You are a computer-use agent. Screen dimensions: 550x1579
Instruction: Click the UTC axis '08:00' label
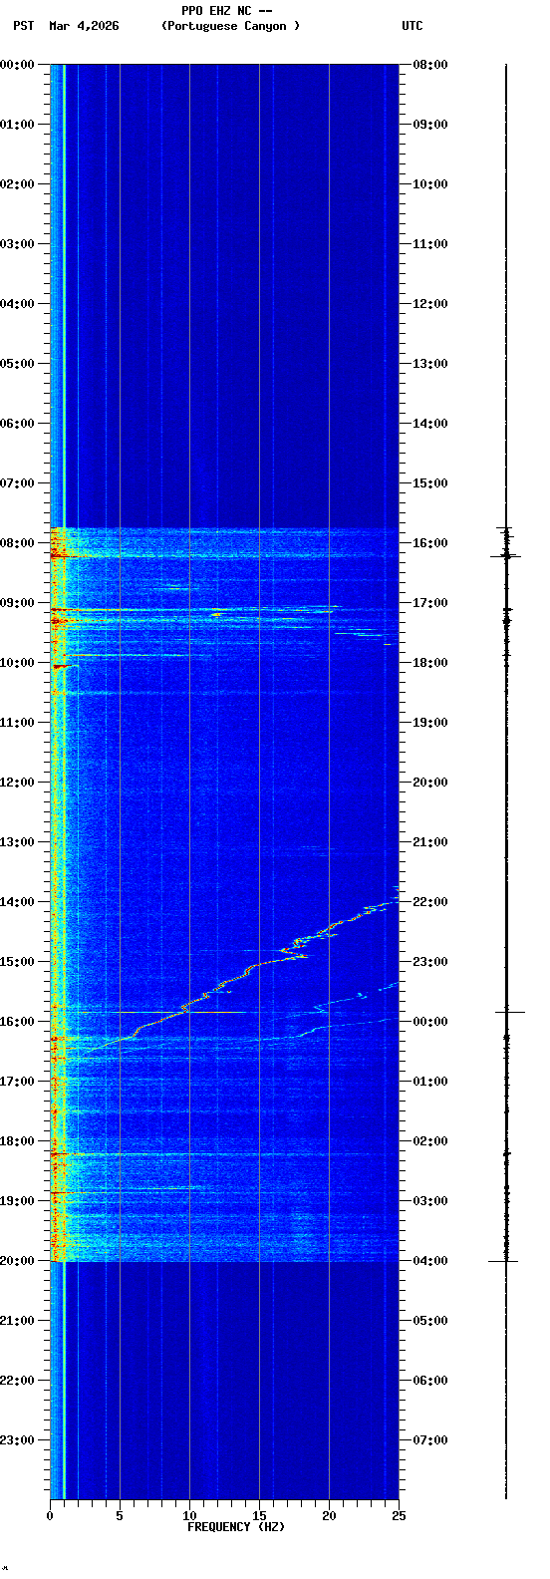[430, 65]
